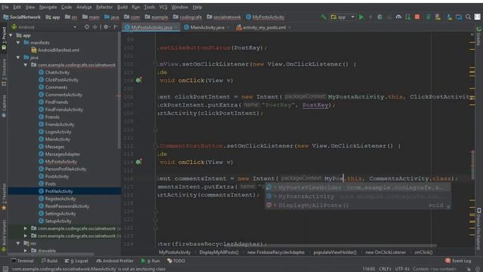Viewport: 483px width, 272px height.
Task: Choose DisplayMyAllPosts() from the autocomplete popup
Action: point(358,205)
